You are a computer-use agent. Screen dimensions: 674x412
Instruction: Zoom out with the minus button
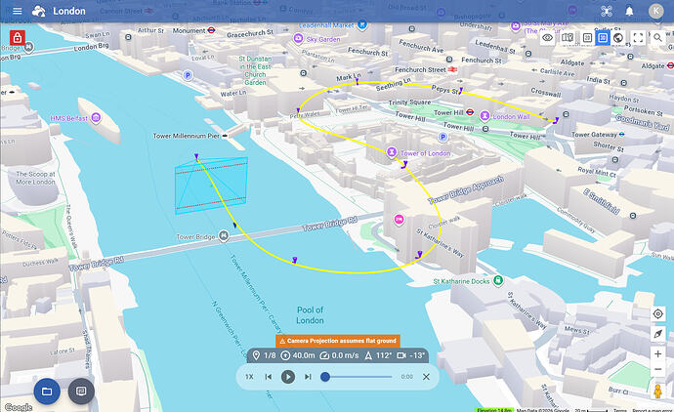pos(657,369)
